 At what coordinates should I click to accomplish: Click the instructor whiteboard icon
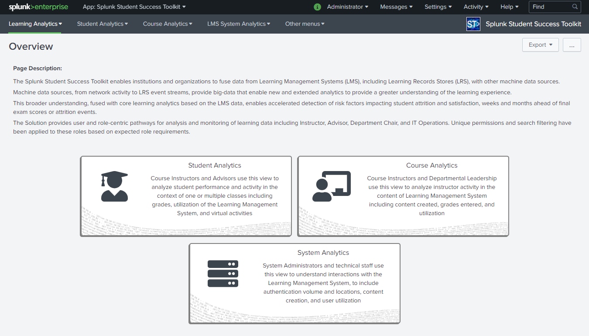(332, 186)
